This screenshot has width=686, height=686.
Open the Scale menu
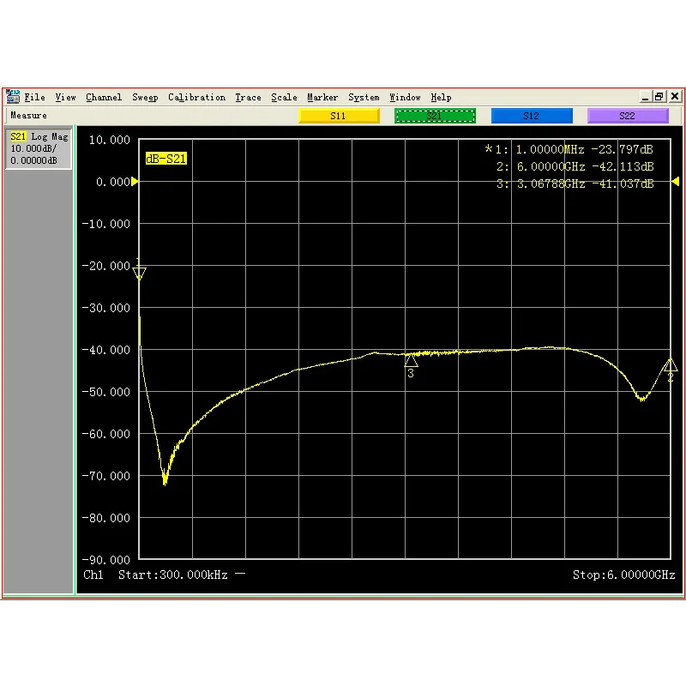tap(284, 97)
